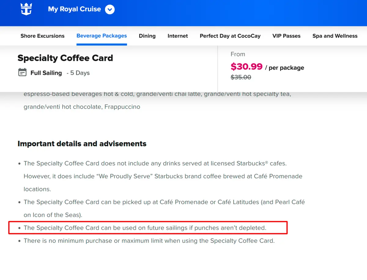
Task: Click the highlighted future sailings bullet text
Action: (x=145, y=228)
